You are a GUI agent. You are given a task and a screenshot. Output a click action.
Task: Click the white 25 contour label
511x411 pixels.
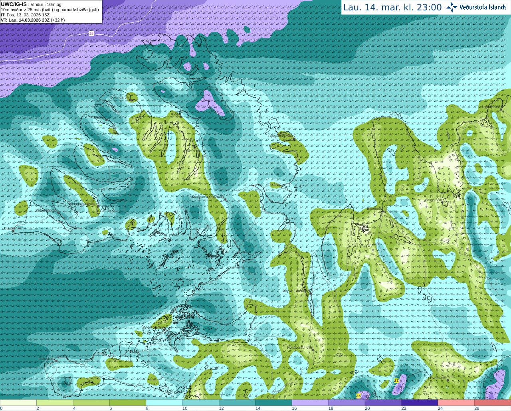click(91, 34)
